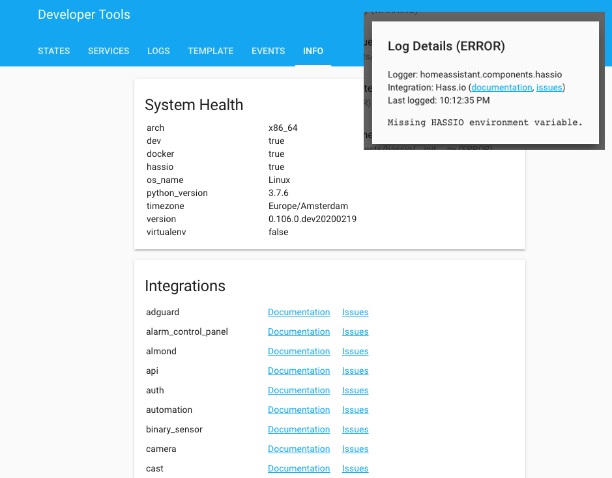
Task: Switch to the STATES tab
Action: coord(53,51)
